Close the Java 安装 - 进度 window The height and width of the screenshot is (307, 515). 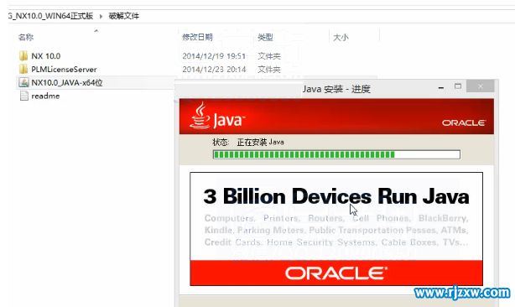coord(480,86)
